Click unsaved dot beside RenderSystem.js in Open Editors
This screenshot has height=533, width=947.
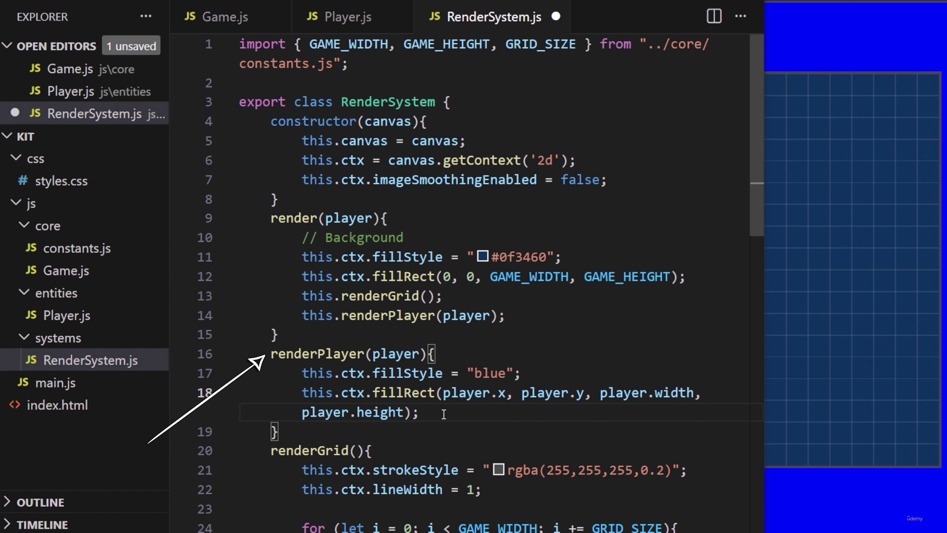coord(15,113)
